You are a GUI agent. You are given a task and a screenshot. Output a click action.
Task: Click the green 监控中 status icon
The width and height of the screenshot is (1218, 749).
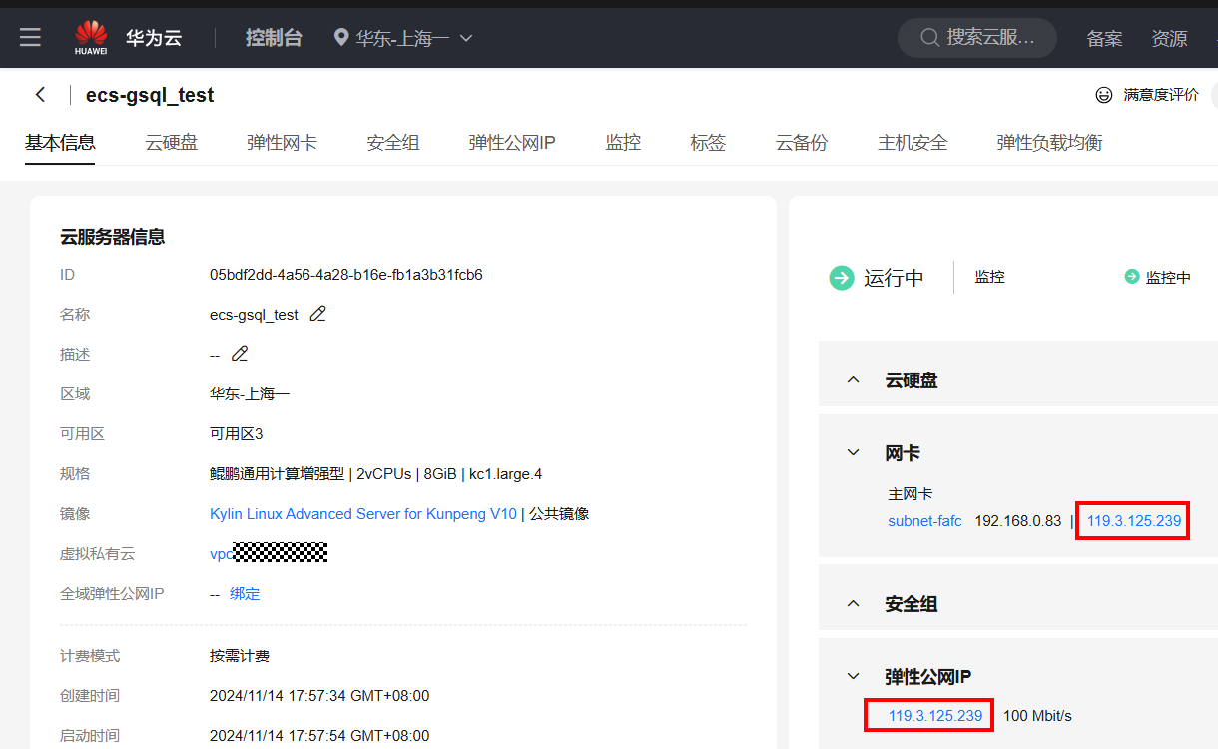[1132, 277]
